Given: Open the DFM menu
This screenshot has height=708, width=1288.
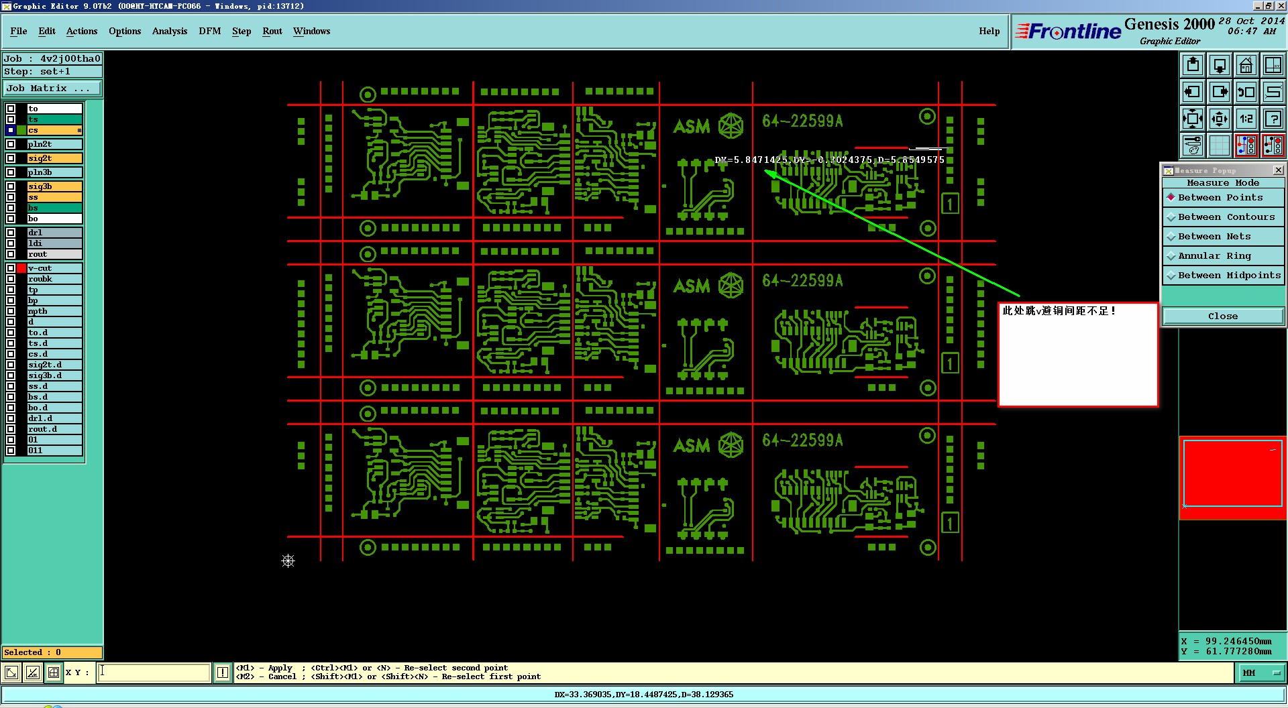Looking at the screenshot, I should click(x=210, y=32).
